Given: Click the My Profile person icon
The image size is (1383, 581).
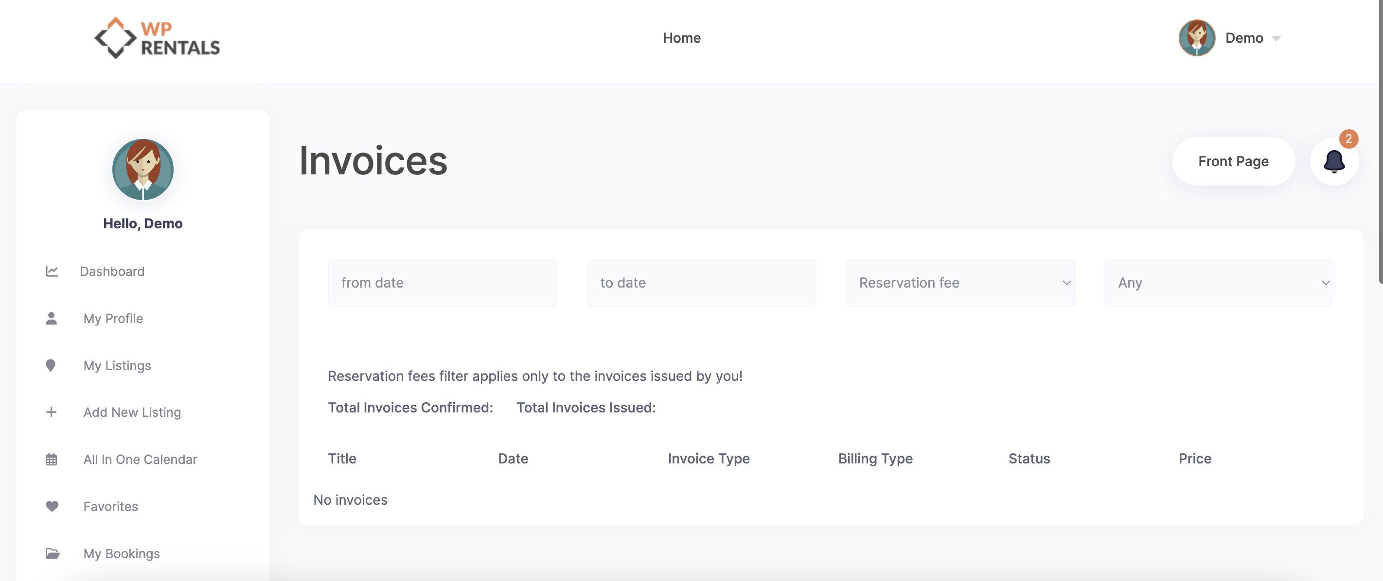Looking at the screenshot, I should coord(52,319).
